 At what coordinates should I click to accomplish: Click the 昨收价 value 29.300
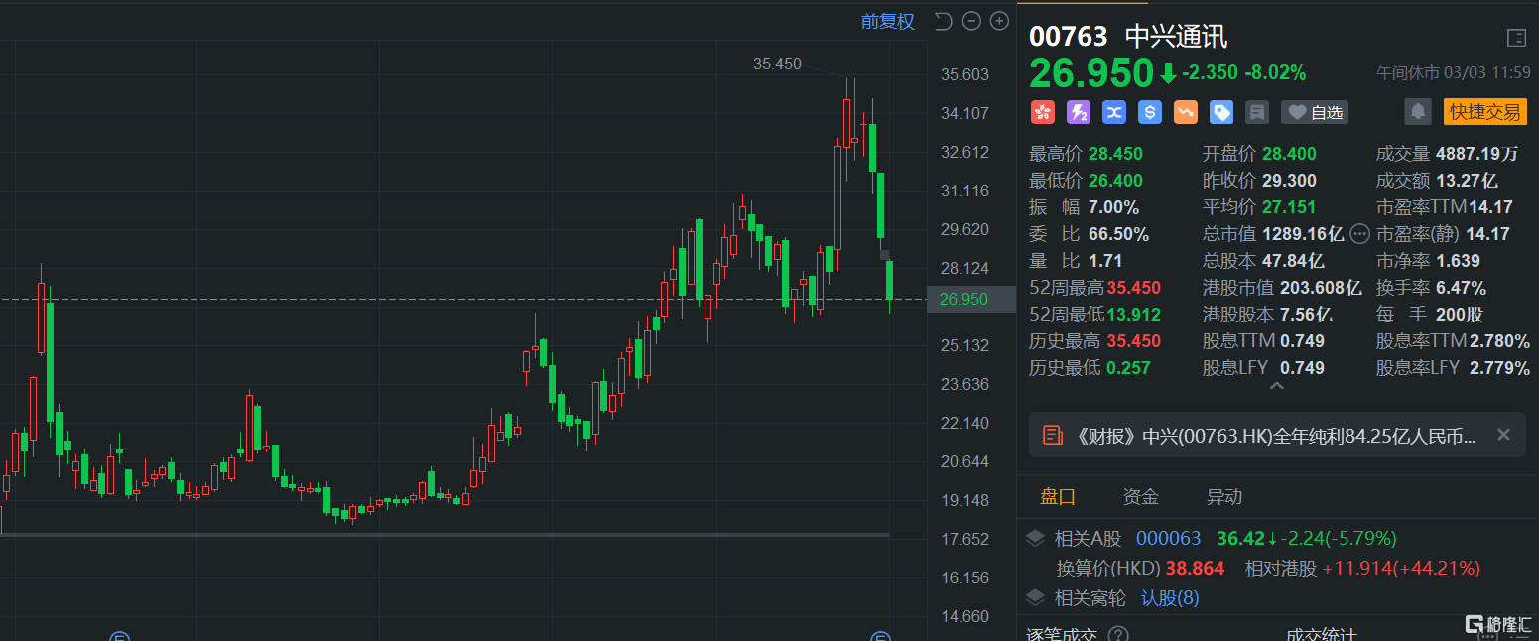[1289, 181]
